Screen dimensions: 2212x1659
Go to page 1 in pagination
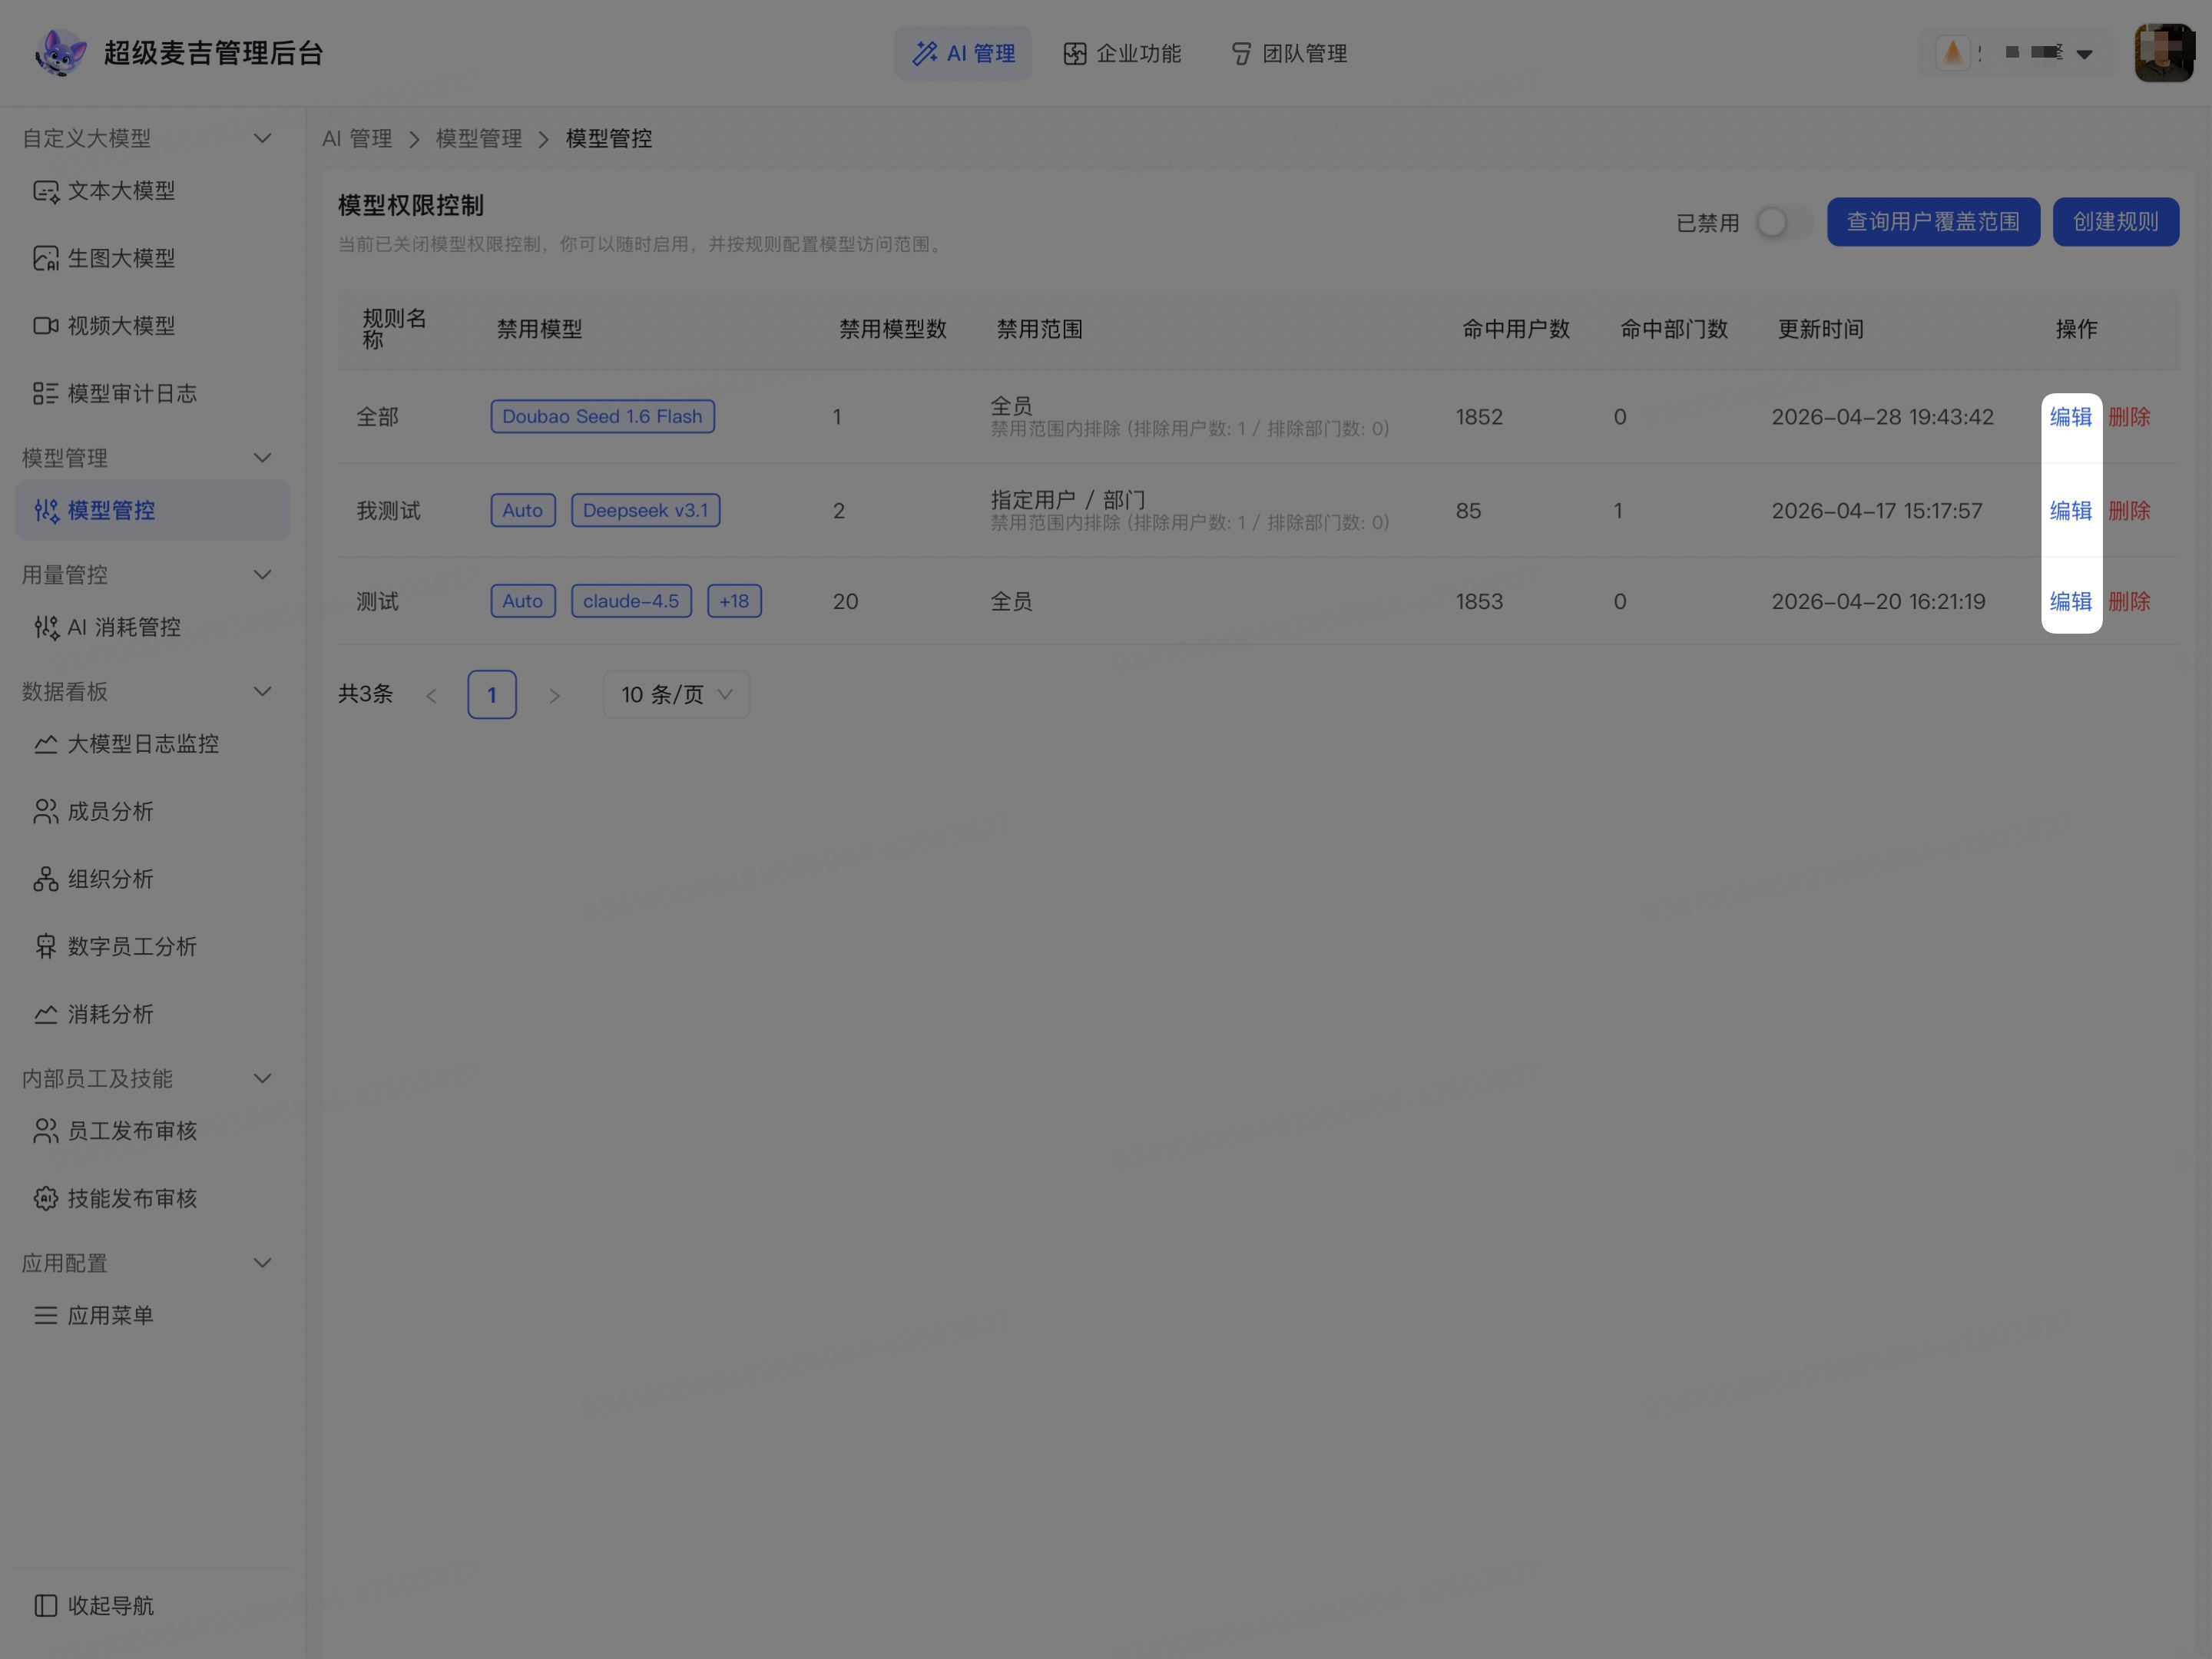492,694
